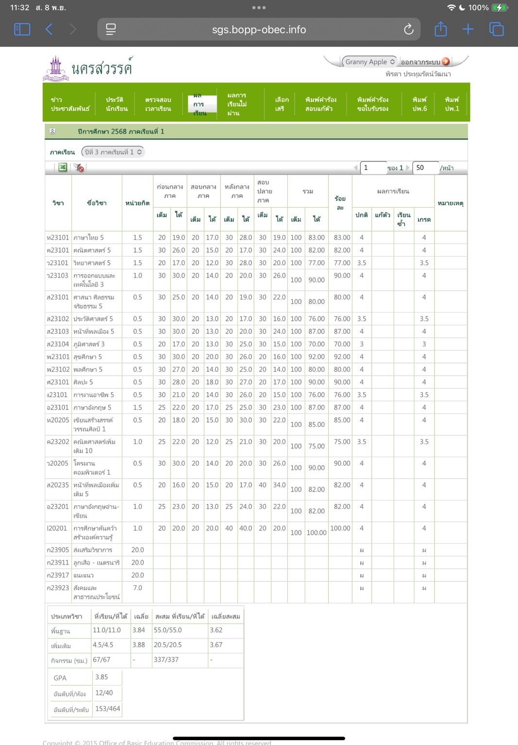The image size is (518, 745).
Task: Open the พิมพ์ ปพ.6 menu item
Action: click(x=419, y=104)
